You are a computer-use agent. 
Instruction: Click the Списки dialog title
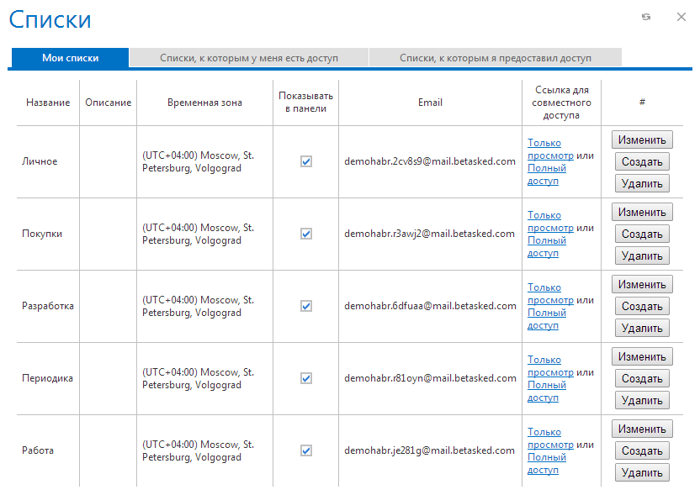tap(50, 19)
